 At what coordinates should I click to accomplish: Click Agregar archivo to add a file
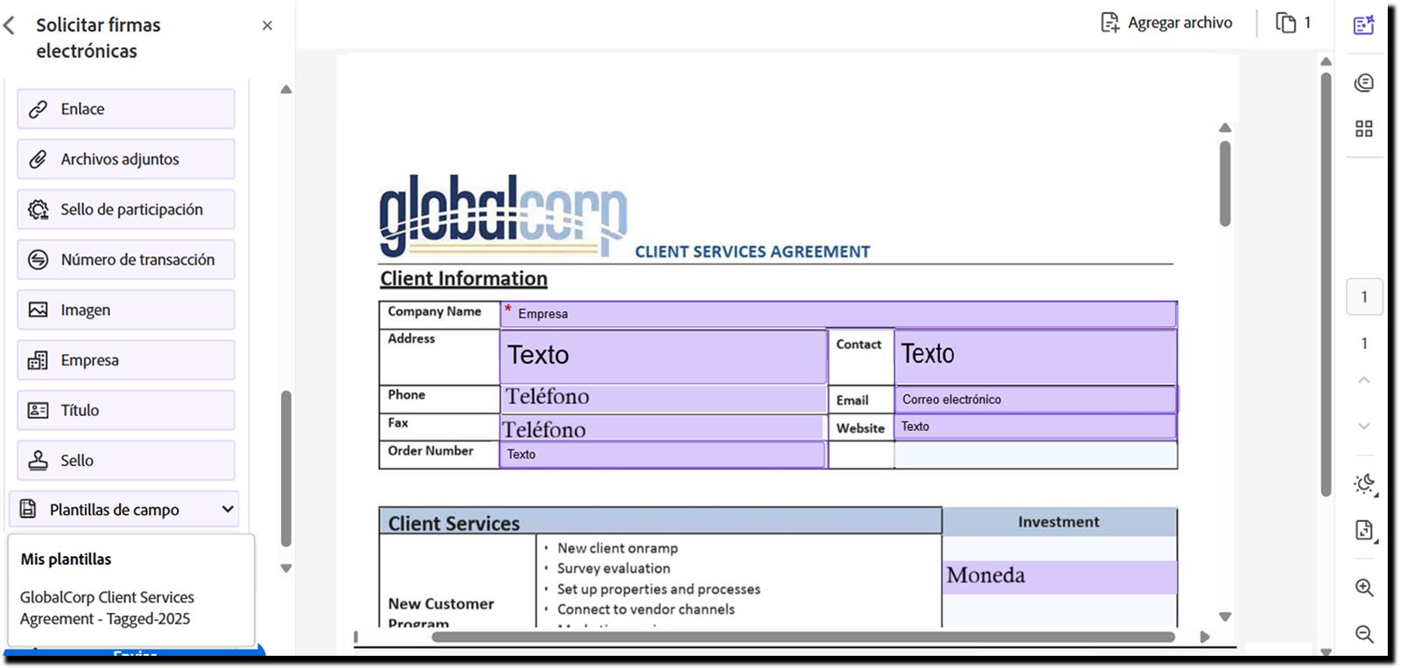click(x=1166, y=23)
